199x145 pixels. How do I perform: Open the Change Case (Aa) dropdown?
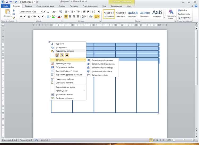(54, 12)
